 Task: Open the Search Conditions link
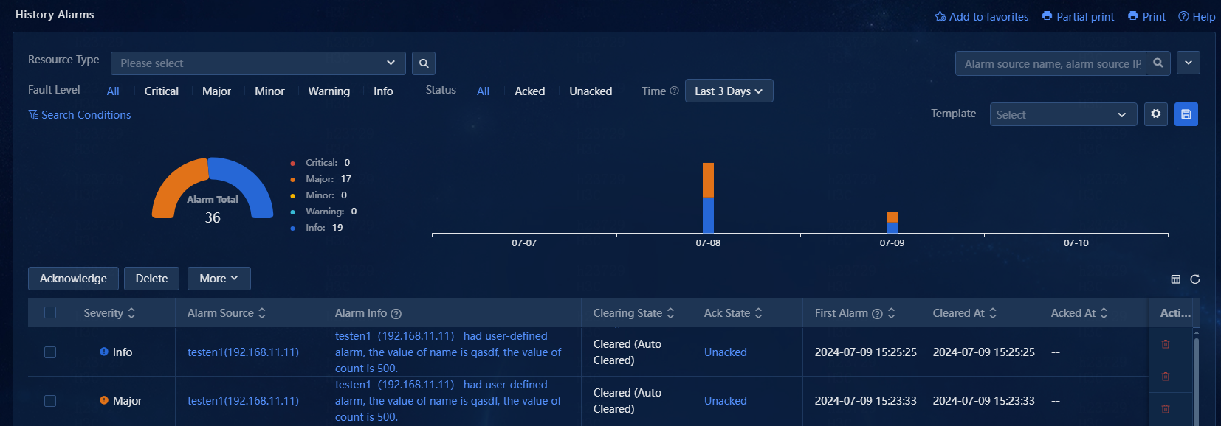(x=86, y=115)
